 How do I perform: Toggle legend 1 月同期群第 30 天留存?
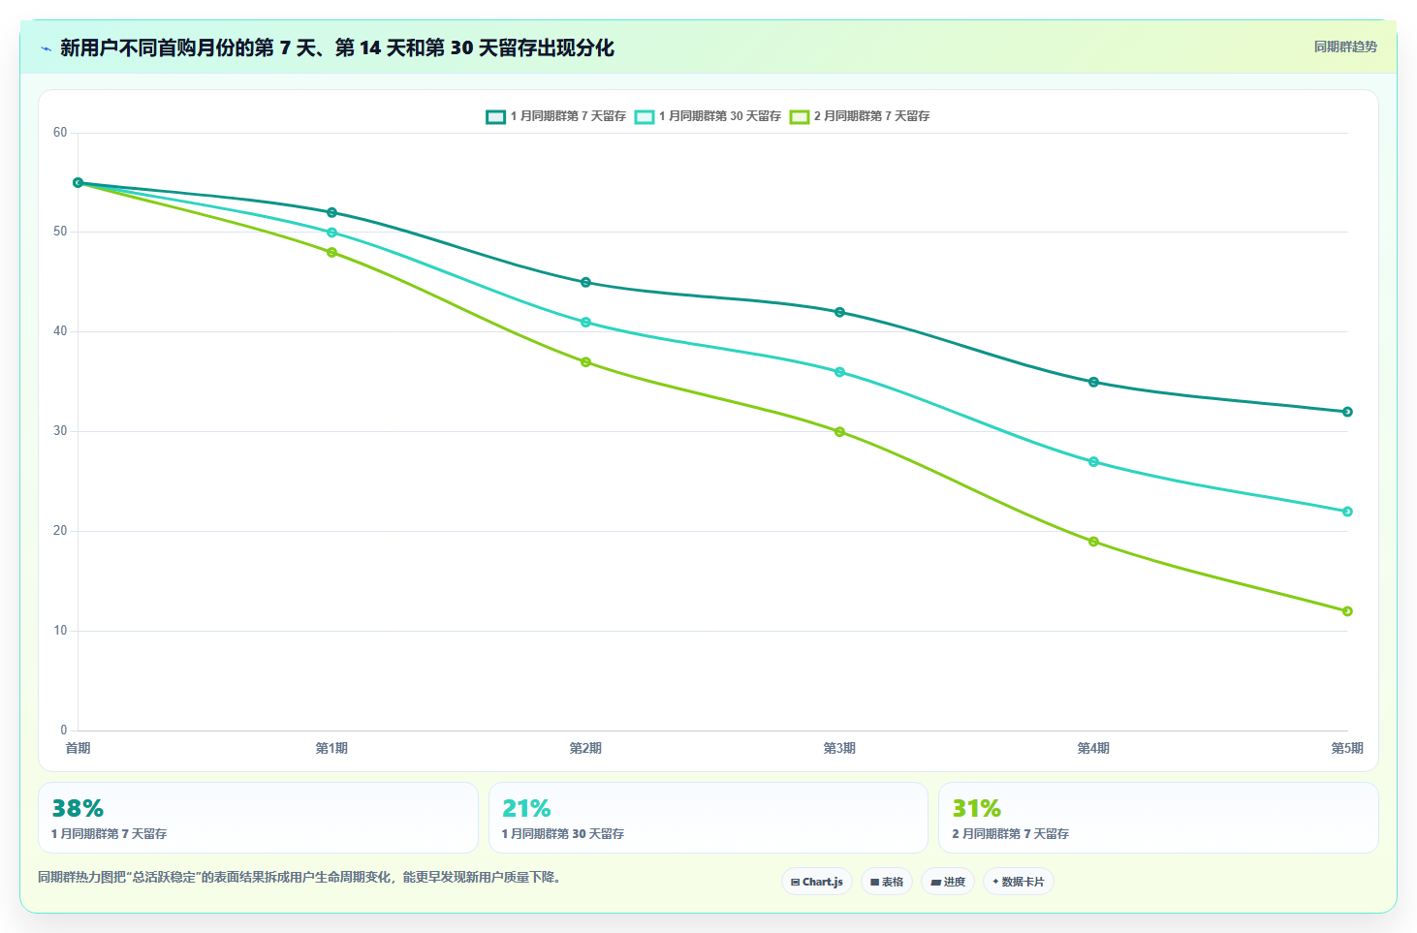click(708, 116)
